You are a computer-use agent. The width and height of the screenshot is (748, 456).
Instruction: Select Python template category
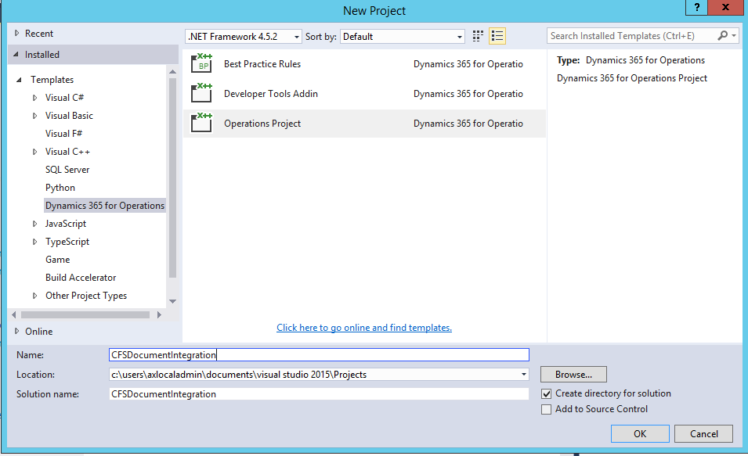click(x=60, y=188)
